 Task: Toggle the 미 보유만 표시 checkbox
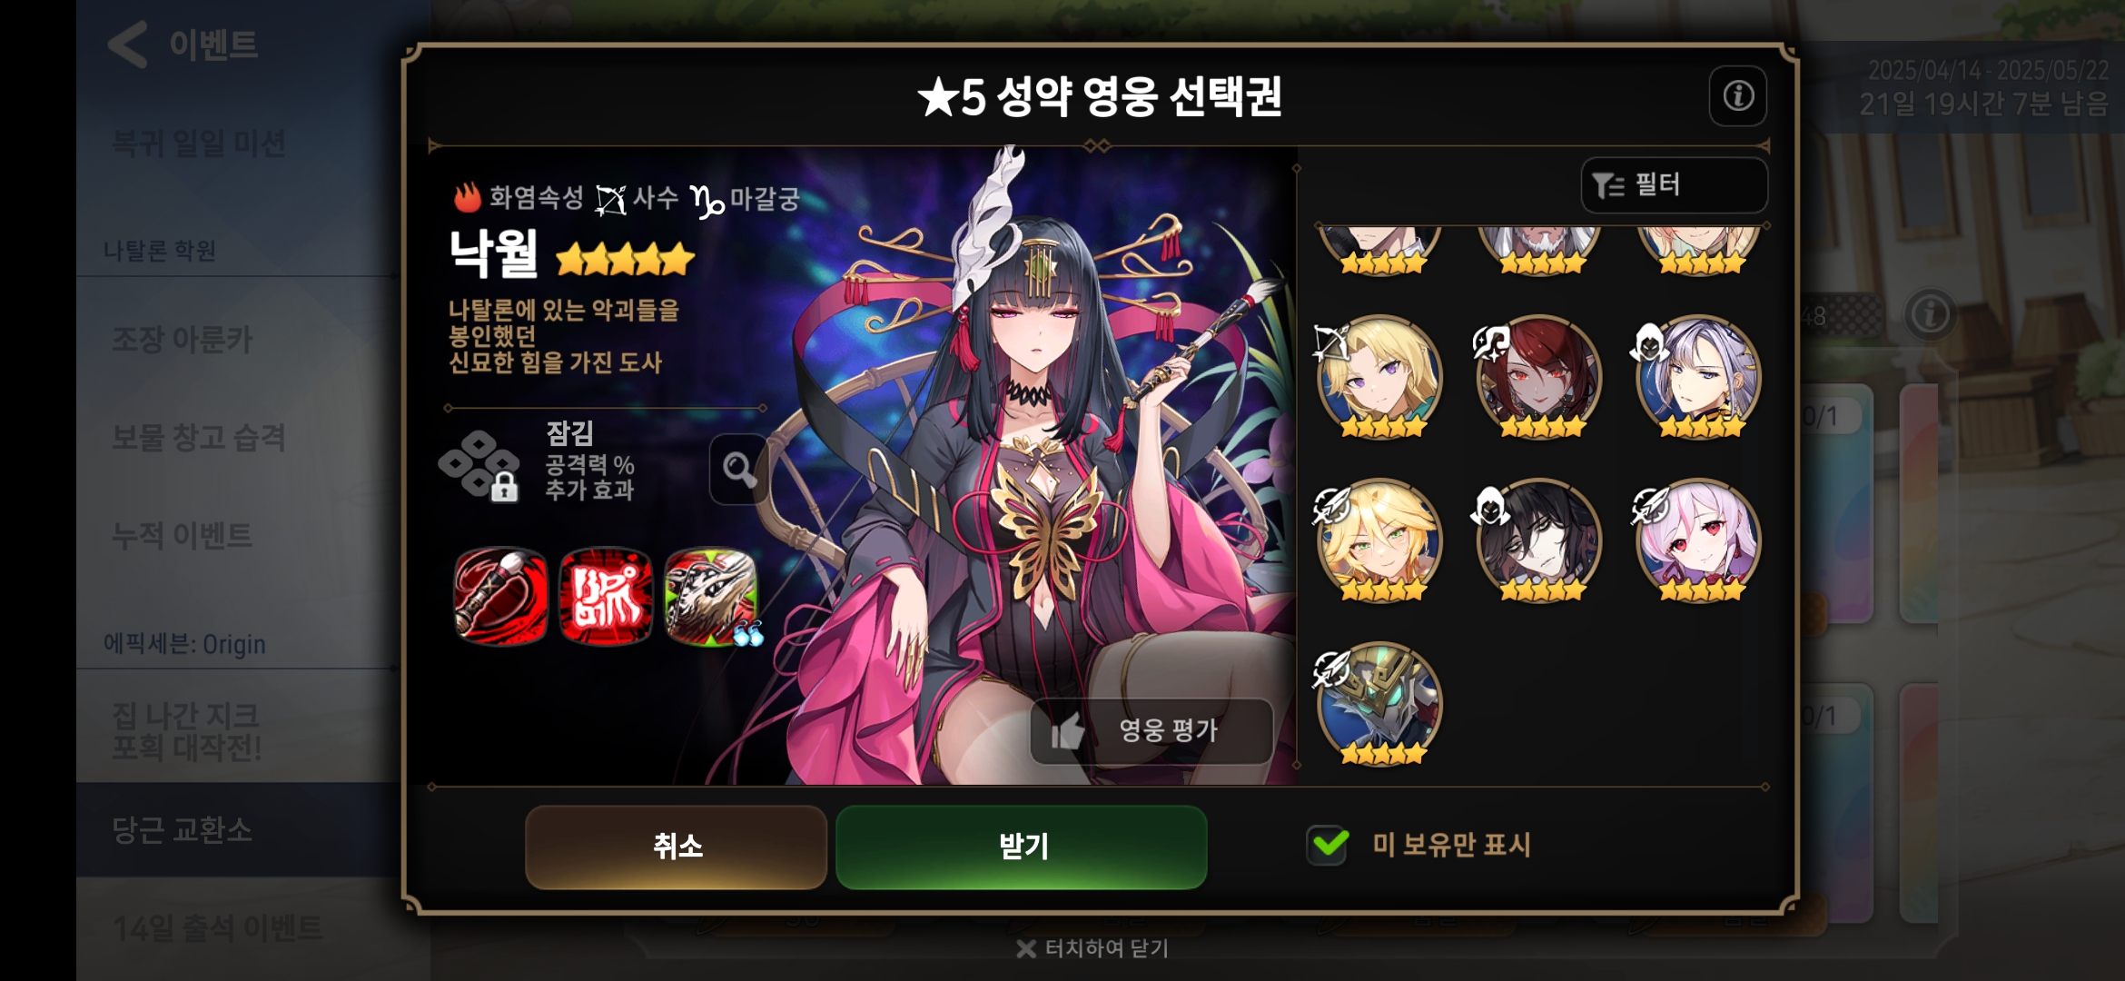(x=1328, y=845)
